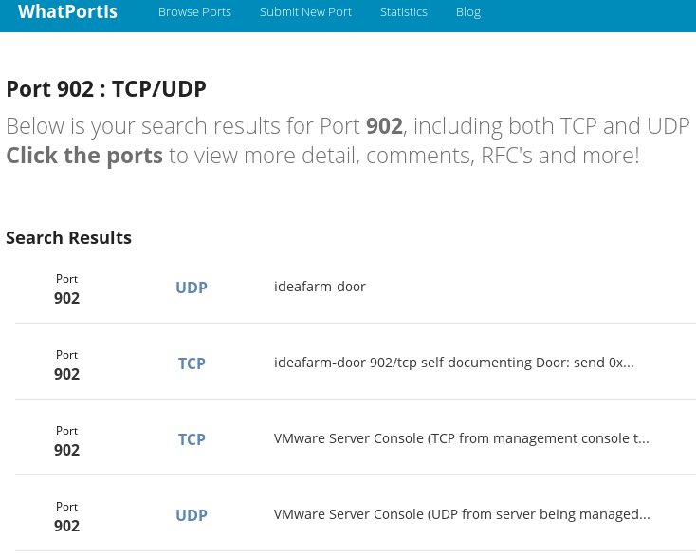Click the UDP link for ideafarm-door
Image resolution: width=696 pixels, height=558 pixels.
pyautogui.click(x=192, y=288)
